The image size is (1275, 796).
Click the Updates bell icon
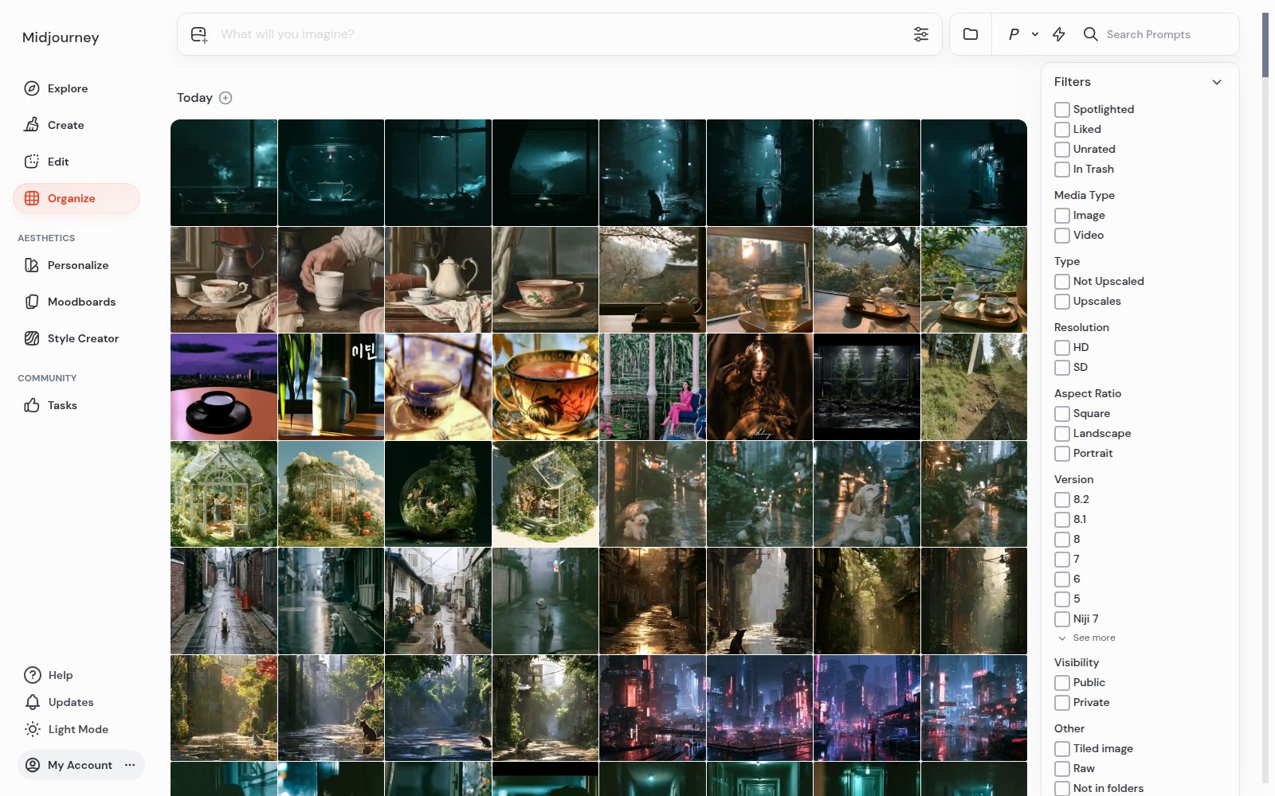(33, 702)
